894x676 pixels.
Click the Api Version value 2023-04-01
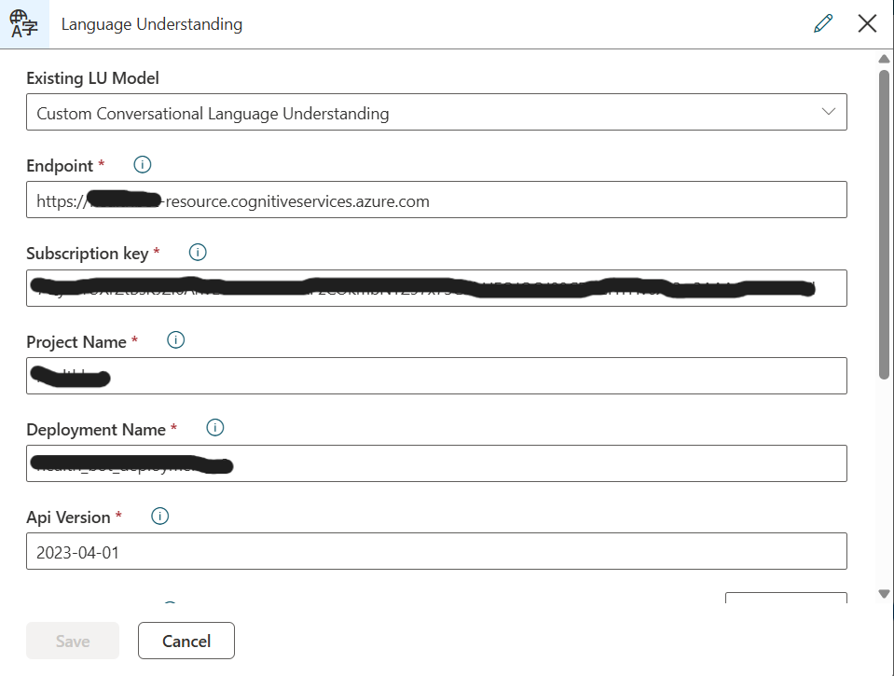coord(436,550)
